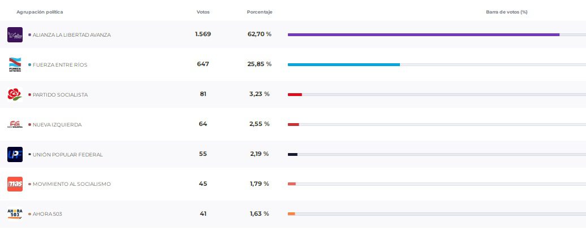The height and width of the screenshot is (231, 586).
Task: Click the Partido Socialista rose logo
Action: (15, 94)
